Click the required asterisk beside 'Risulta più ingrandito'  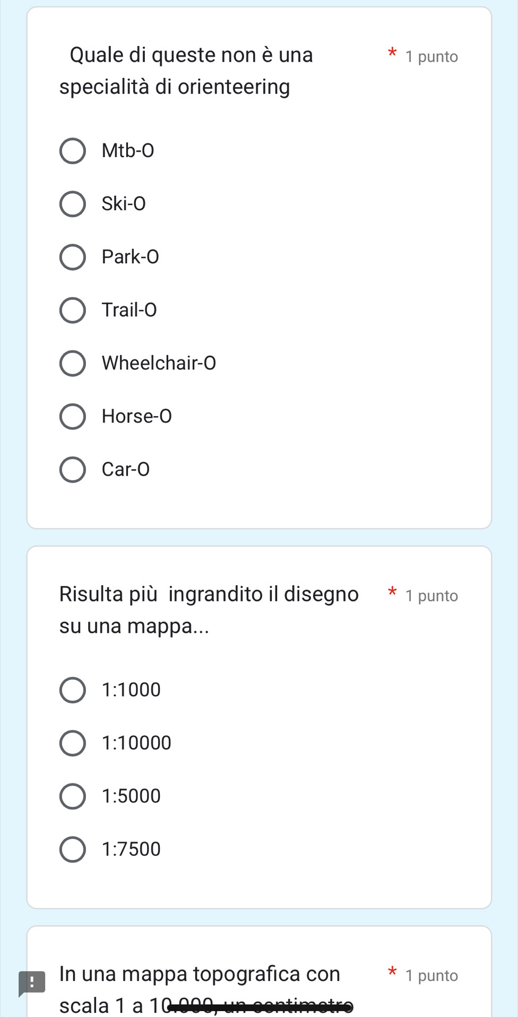(x=392, y=592)
